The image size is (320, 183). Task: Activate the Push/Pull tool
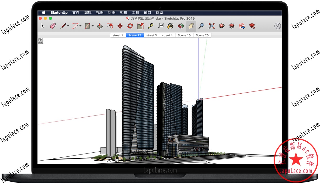pyautogui.click(x=100, y=26)
